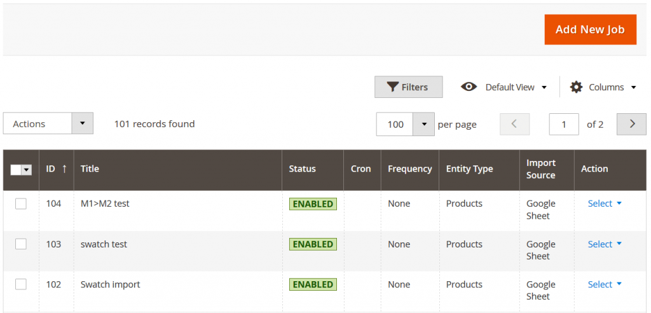Check the box for swatch test row

click(21, 244)
